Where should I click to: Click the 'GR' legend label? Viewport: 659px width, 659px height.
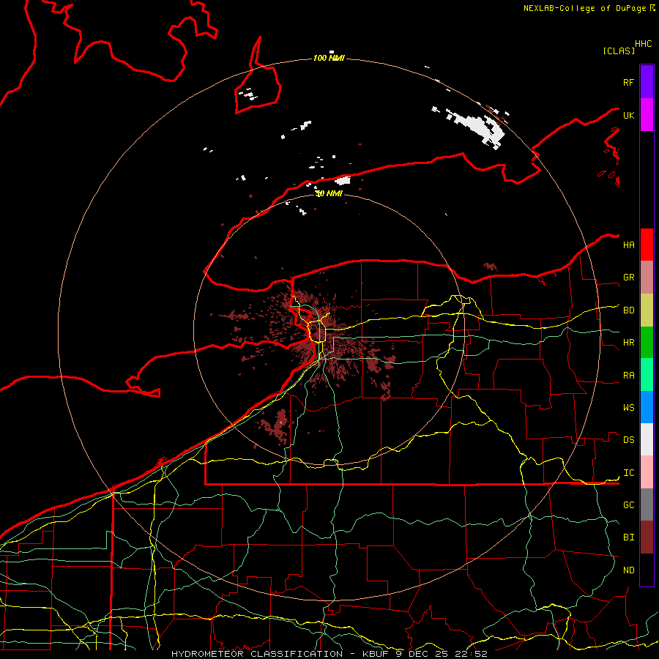pos(629,278)
